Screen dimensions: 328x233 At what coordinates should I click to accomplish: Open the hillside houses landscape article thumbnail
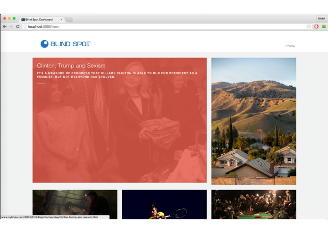tap(254, 121)
